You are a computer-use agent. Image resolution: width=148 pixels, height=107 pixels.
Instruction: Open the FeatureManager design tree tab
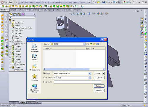(x=11, y=14)
